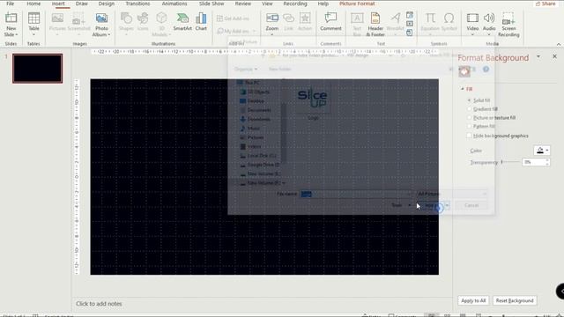
Task: Select the Logo file thumbnail in dialog
Action: tap(313, 100)
